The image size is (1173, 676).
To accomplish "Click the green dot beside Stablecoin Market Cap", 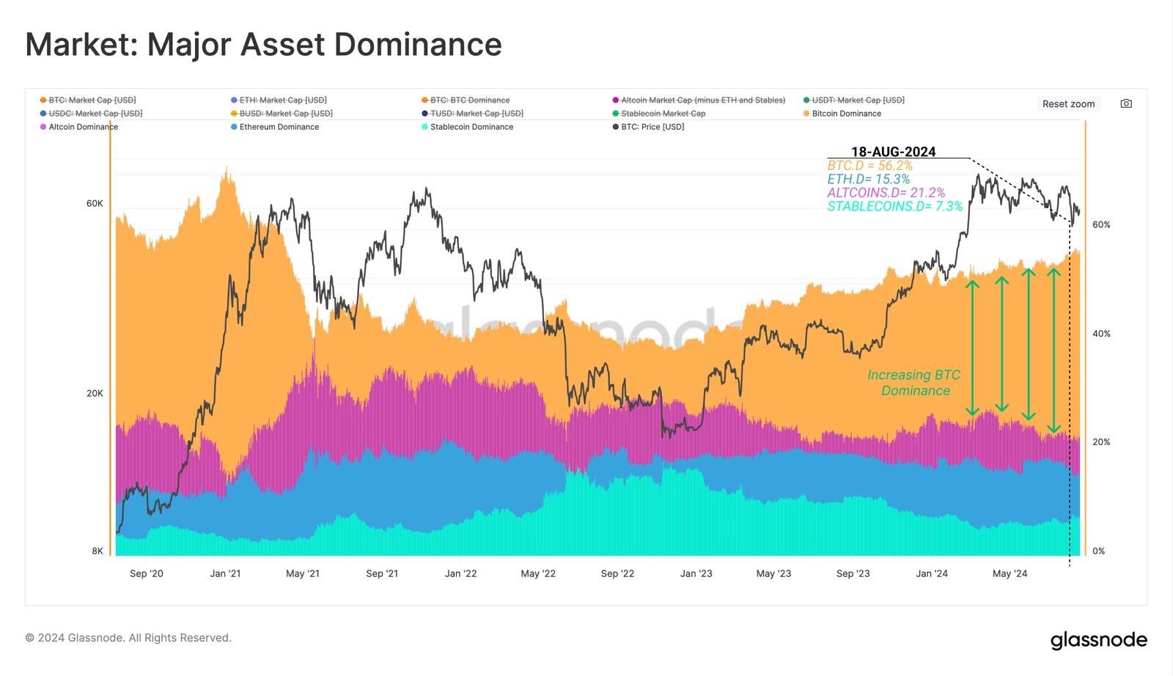I will 617,113.
